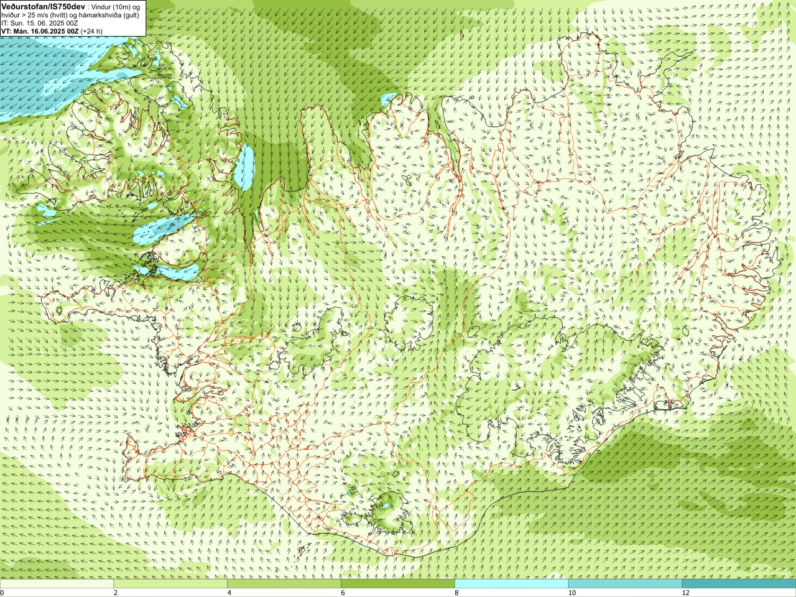Select the 10–12 m/s cyan legend swatch
Image resolution: width=796 pixels, height=597 pixels.
[x=625, y=584]
